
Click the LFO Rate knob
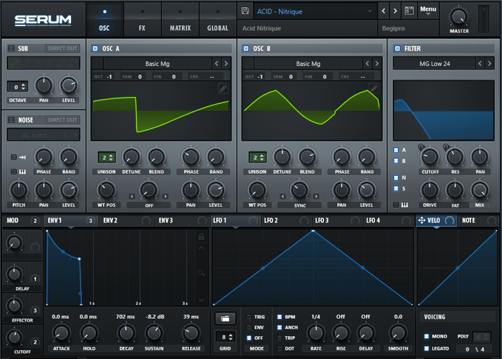point(316,333)
